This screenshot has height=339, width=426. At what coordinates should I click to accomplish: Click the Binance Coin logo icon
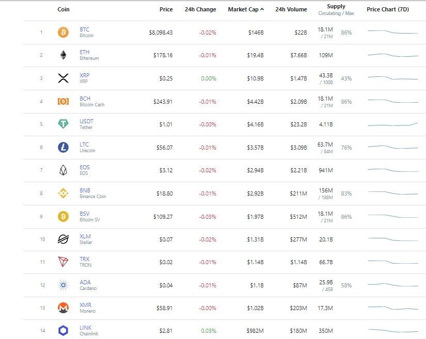[62, 193]
